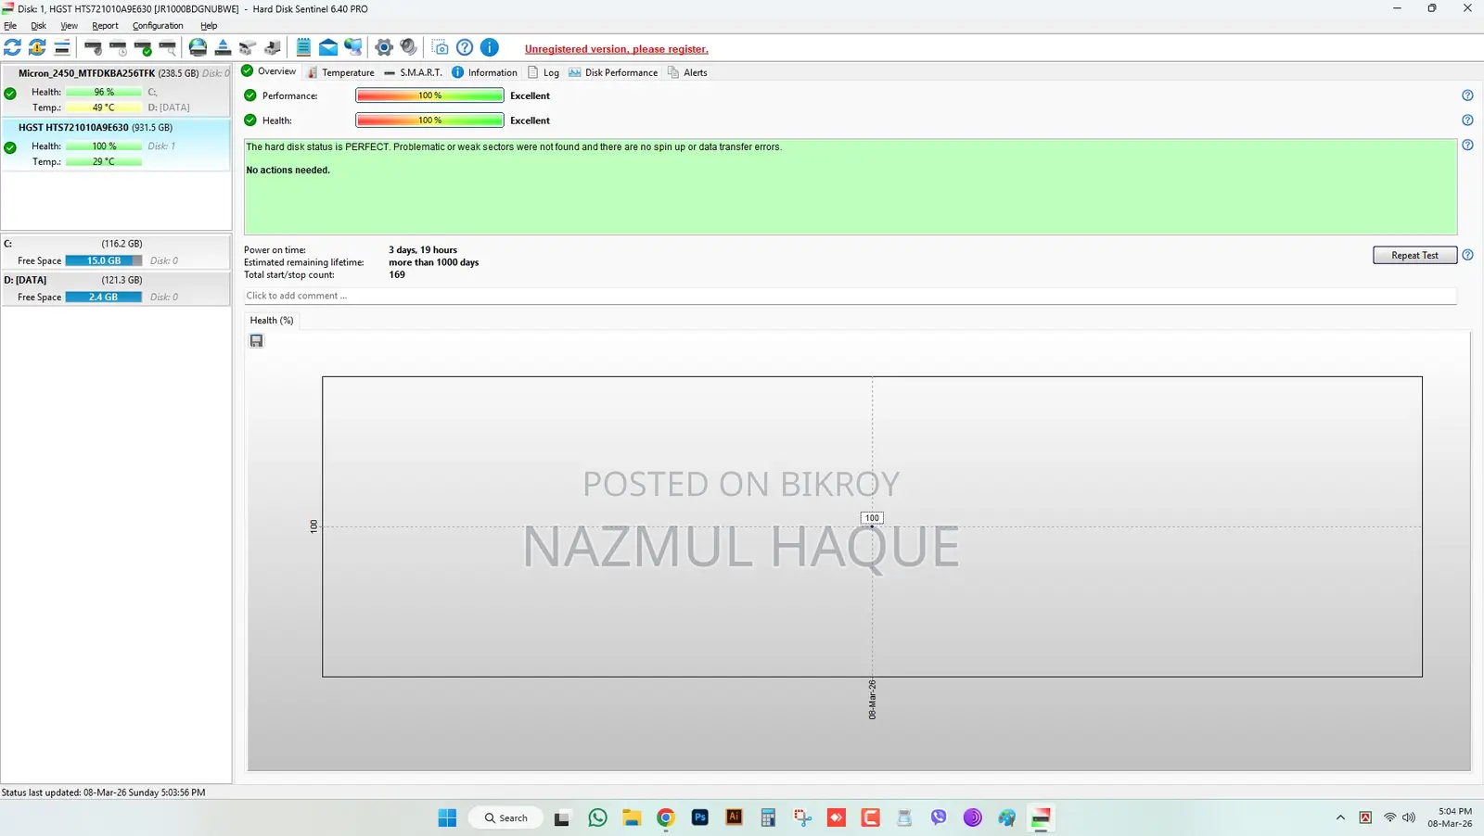Click the Health 100% bar in overview
This screenshot has height=836, width=1484.
pyautogui.click(x=429, y=120)
